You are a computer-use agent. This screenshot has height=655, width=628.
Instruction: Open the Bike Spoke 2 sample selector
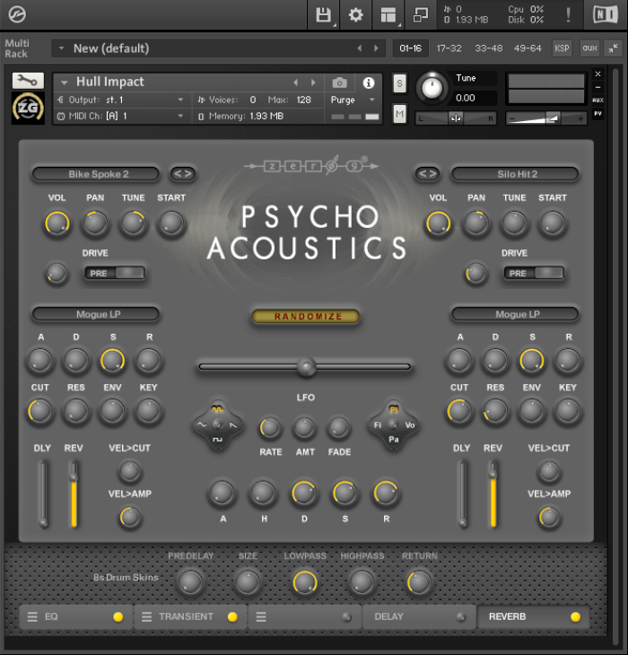pyautogui.click(x=96, y=174)
